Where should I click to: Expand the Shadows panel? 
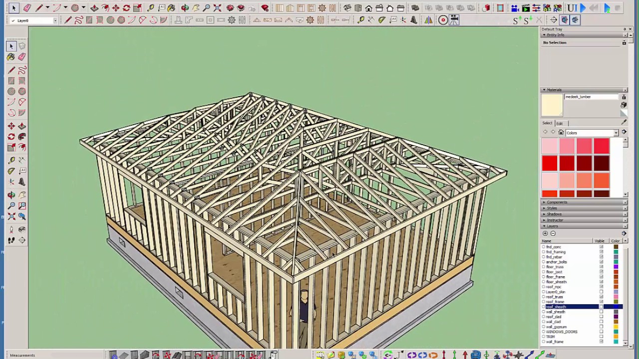(x=584, y=214)
